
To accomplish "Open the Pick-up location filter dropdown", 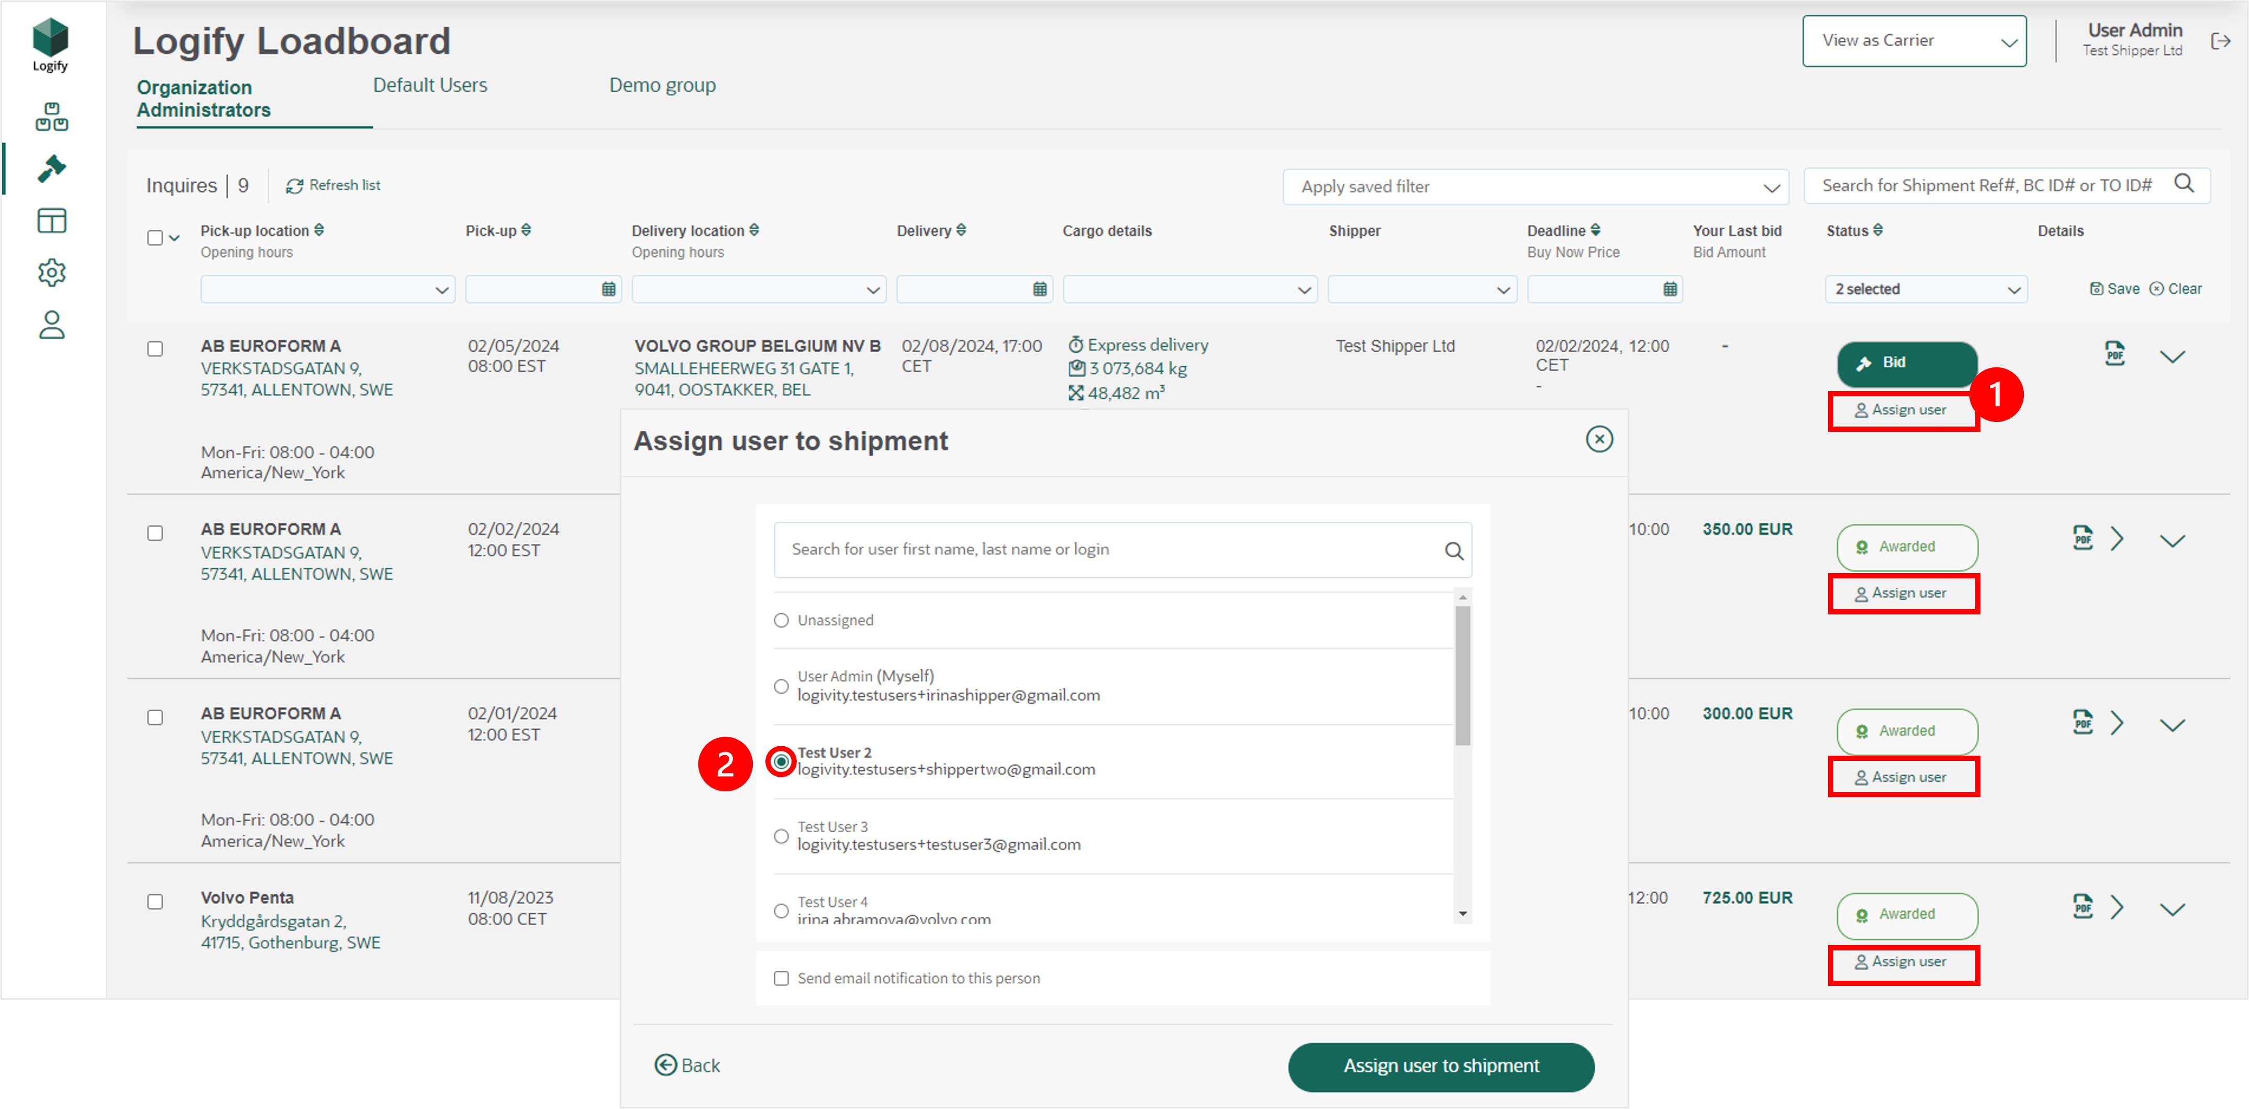I will point(327,290).
